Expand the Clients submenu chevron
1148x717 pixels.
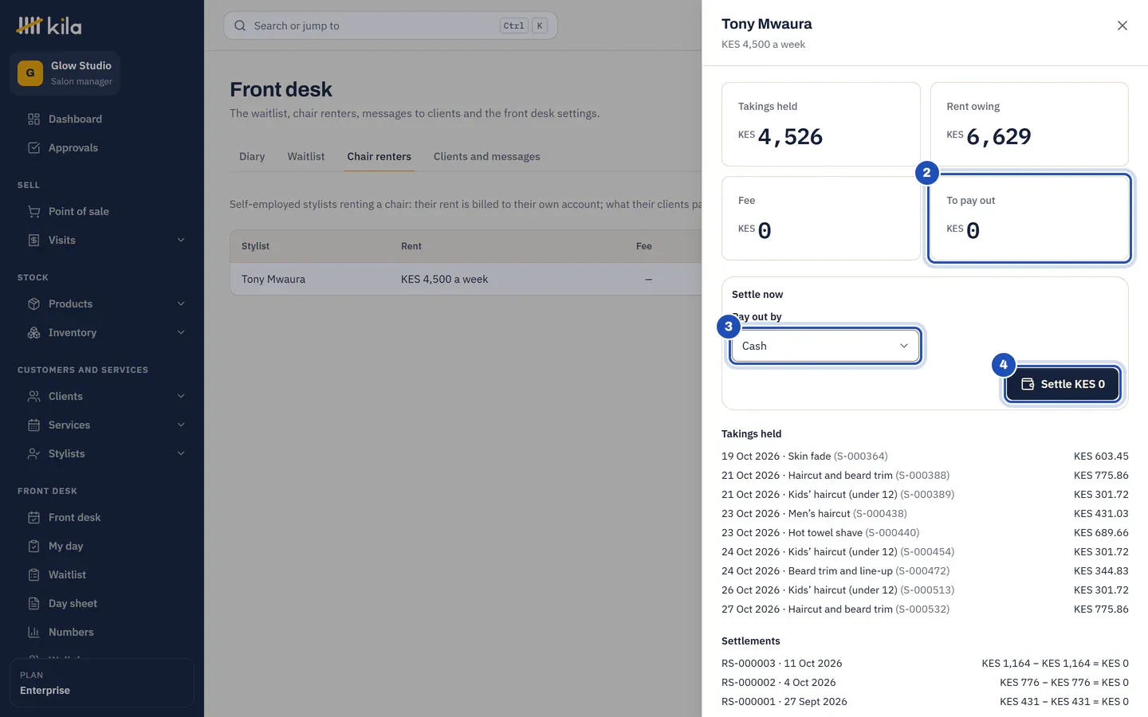tap(181, 396)
